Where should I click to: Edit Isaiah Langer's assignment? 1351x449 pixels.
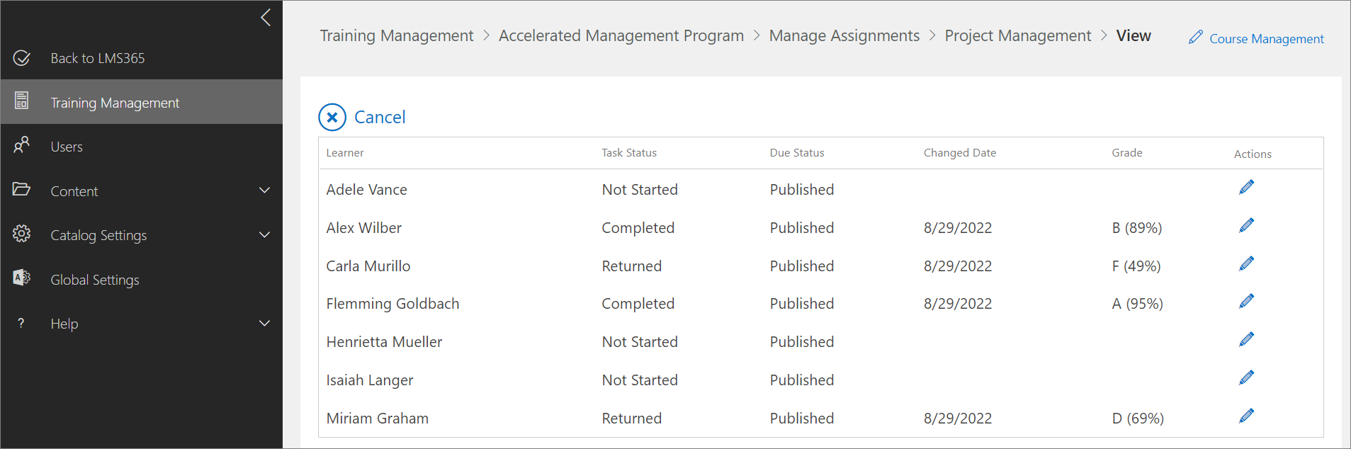[1246, 377]
